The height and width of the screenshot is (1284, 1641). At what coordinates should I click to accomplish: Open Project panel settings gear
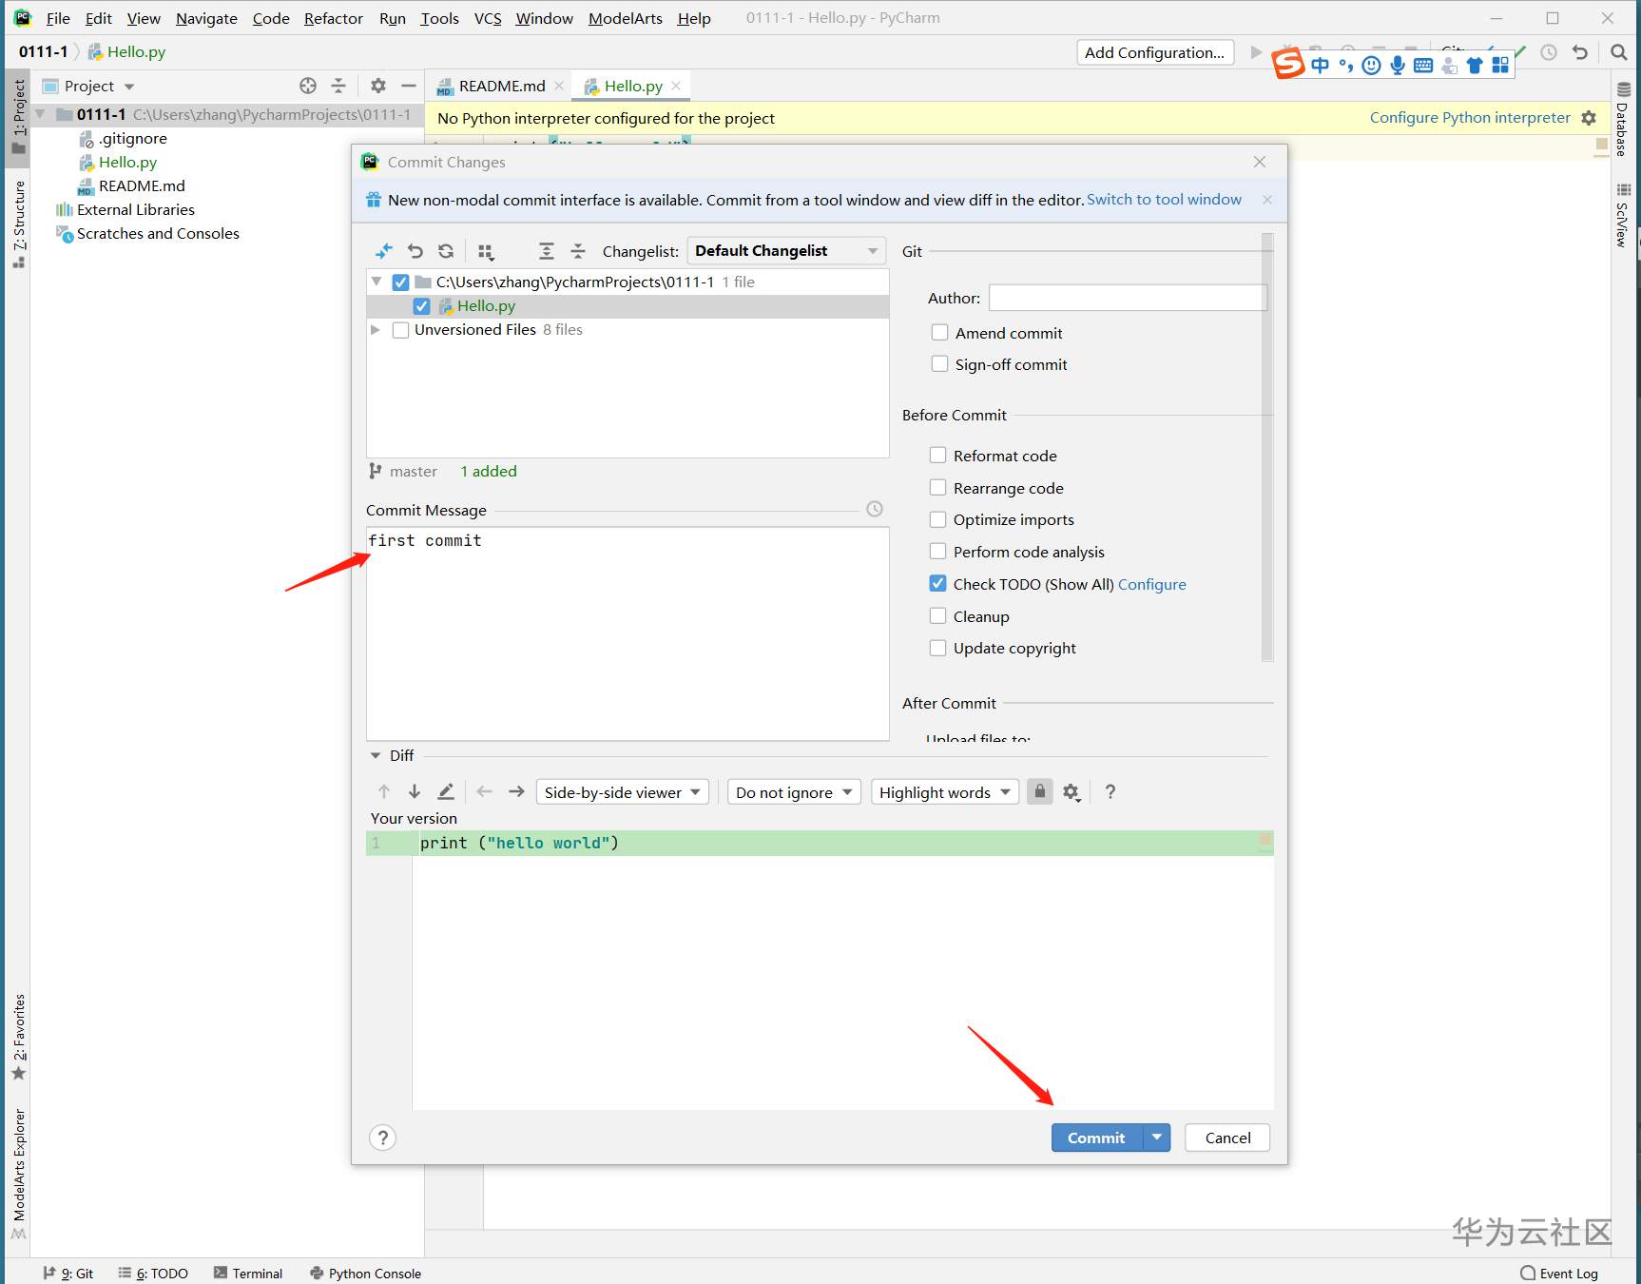click(x=378, y=86)
